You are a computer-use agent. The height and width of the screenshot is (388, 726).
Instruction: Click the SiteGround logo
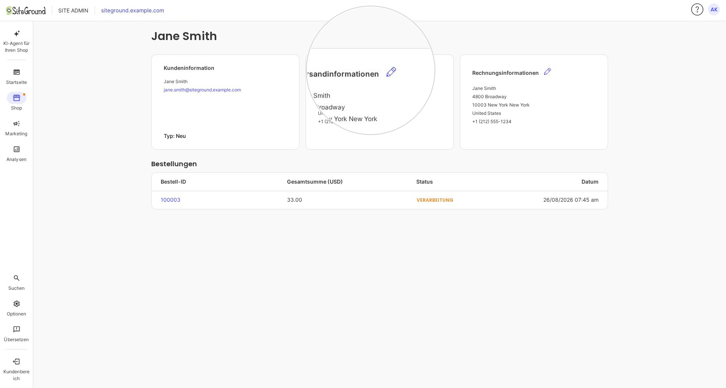click(x=26, y=11)
